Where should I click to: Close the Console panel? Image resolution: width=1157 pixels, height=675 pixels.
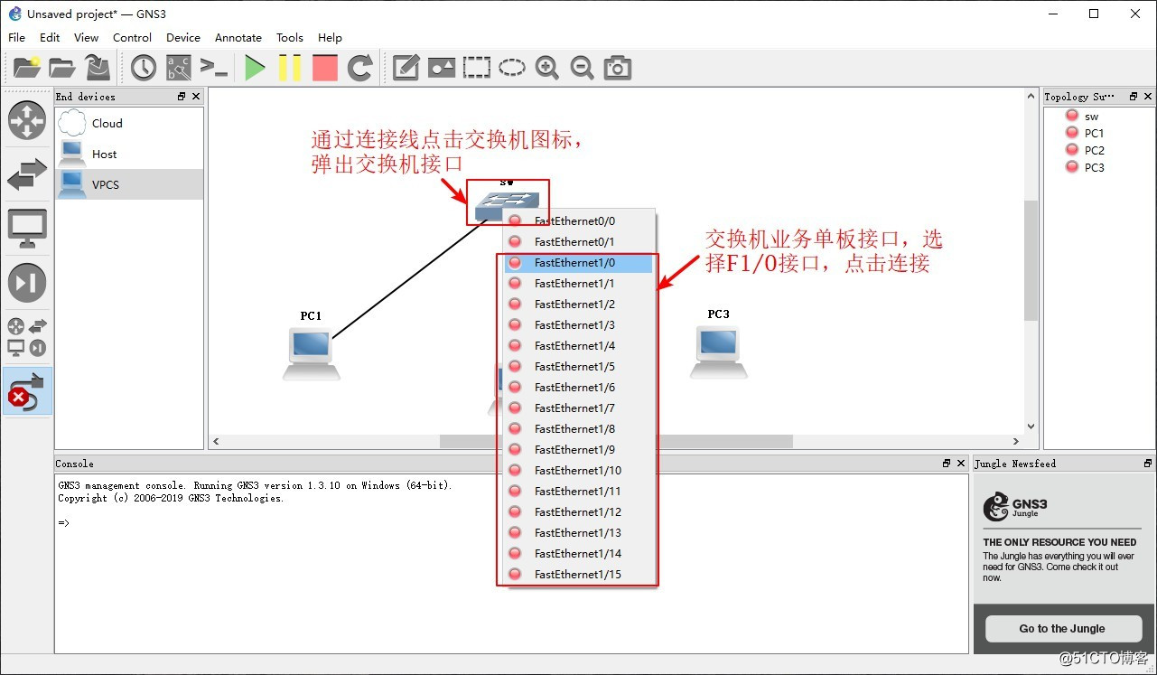(961, 463)
